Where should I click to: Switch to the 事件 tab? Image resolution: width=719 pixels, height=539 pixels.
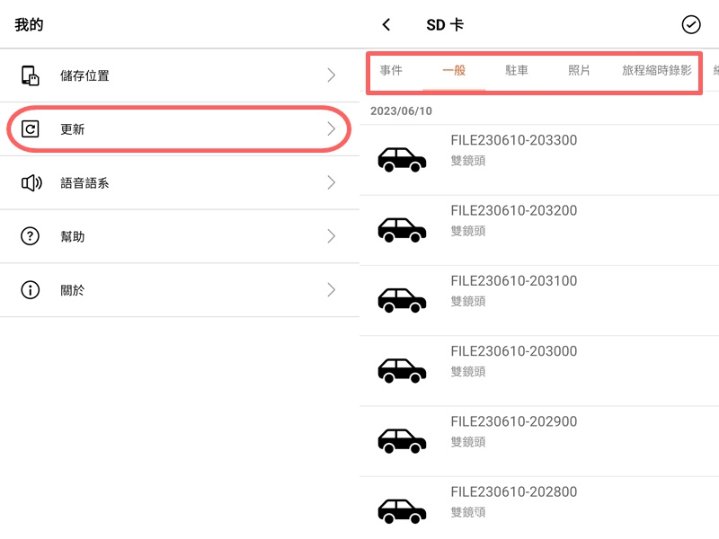(391, 70)
